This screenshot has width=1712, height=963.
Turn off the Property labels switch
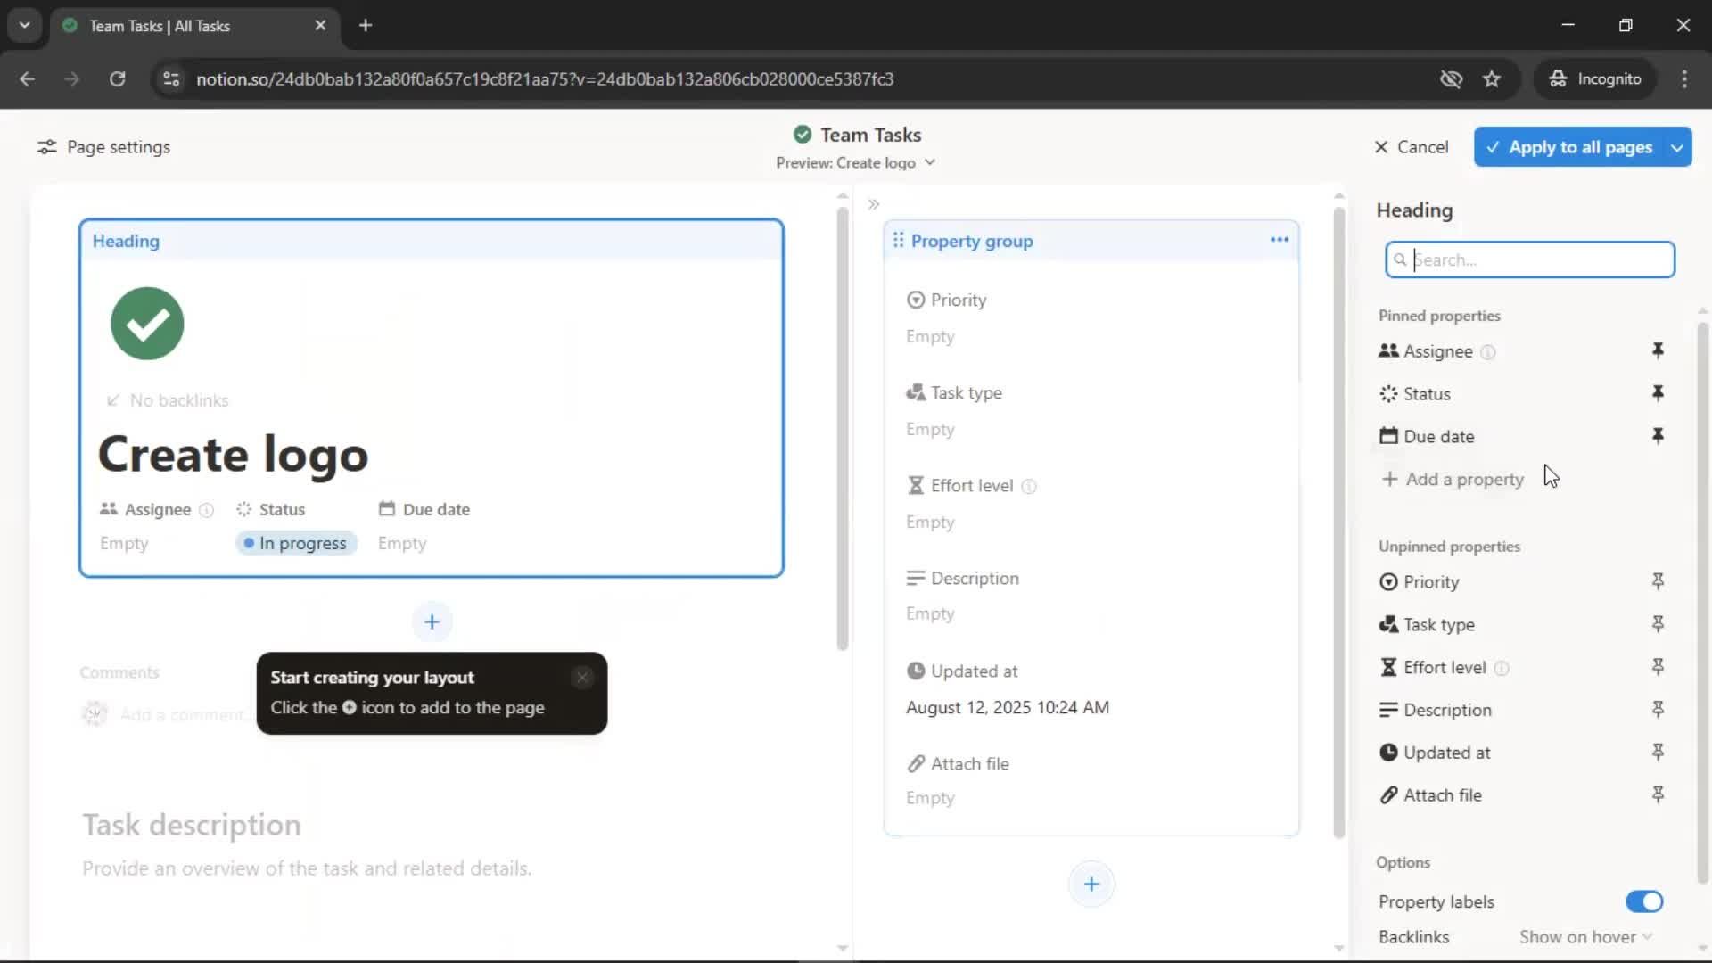click(1643, 901)
